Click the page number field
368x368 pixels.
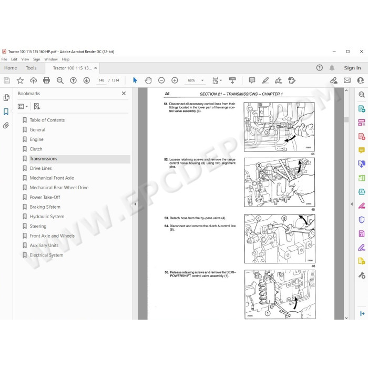click(101, 80)
